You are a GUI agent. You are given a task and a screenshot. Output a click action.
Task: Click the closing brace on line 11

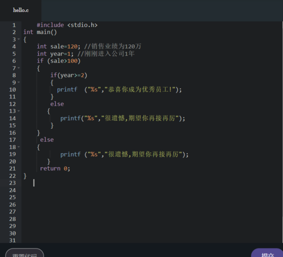(x=52, y=97)
